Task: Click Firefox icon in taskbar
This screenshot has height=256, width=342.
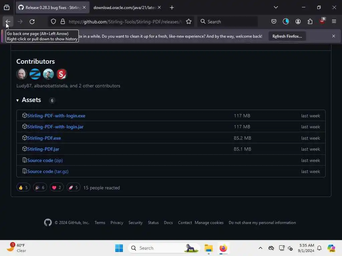Action: click(223, 248)
